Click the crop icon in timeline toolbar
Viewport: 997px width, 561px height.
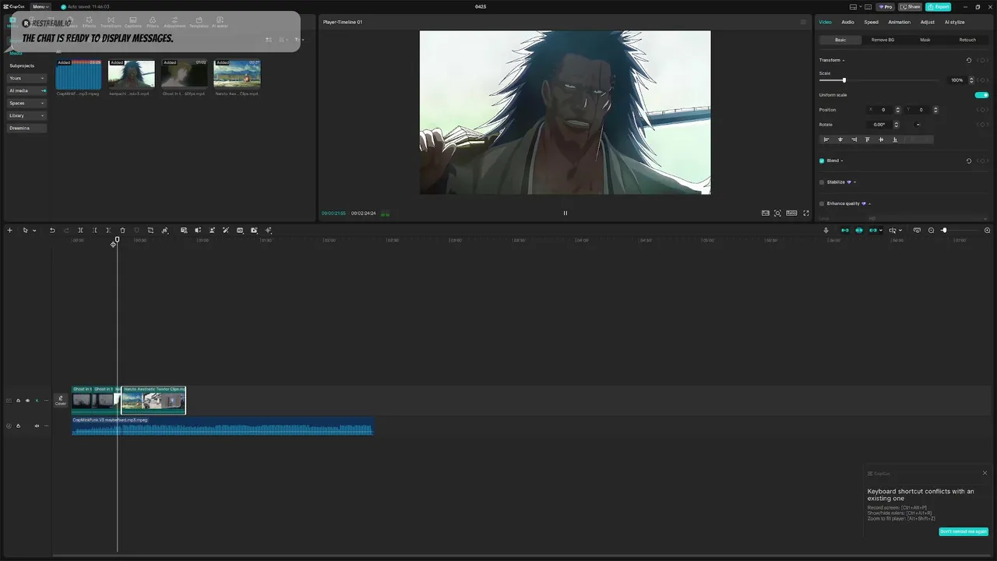point(150,231)
